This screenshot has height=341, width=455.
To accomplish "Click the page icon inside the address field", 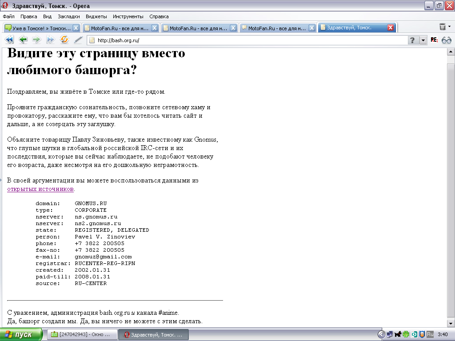I will coord(92,40).
